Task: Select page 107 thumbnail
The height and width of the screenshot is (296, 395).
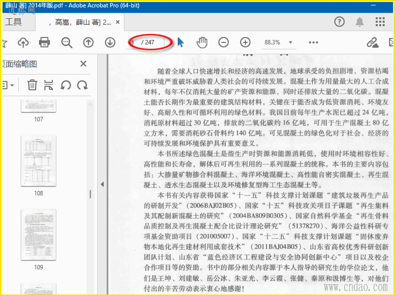Action: pyautogui.click(x=39, y=106)
